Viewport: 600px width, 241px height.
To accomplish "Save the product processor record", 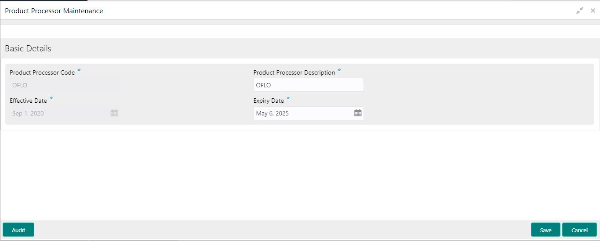I will 545,230.
